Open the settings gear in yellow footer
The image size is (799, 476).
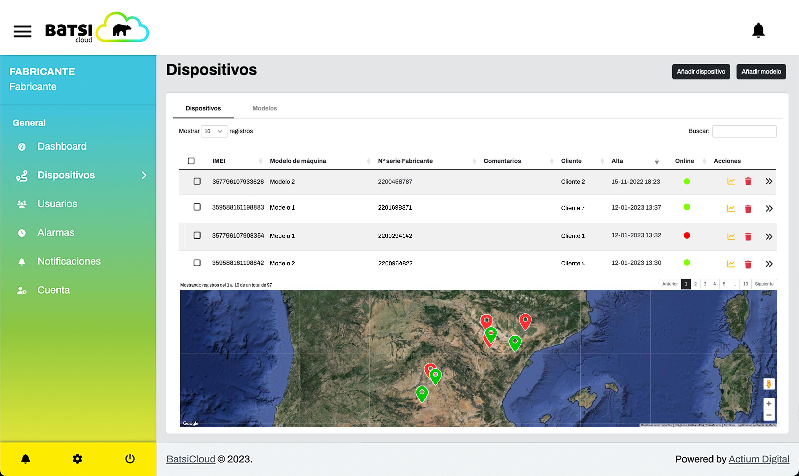coord(77,458)
